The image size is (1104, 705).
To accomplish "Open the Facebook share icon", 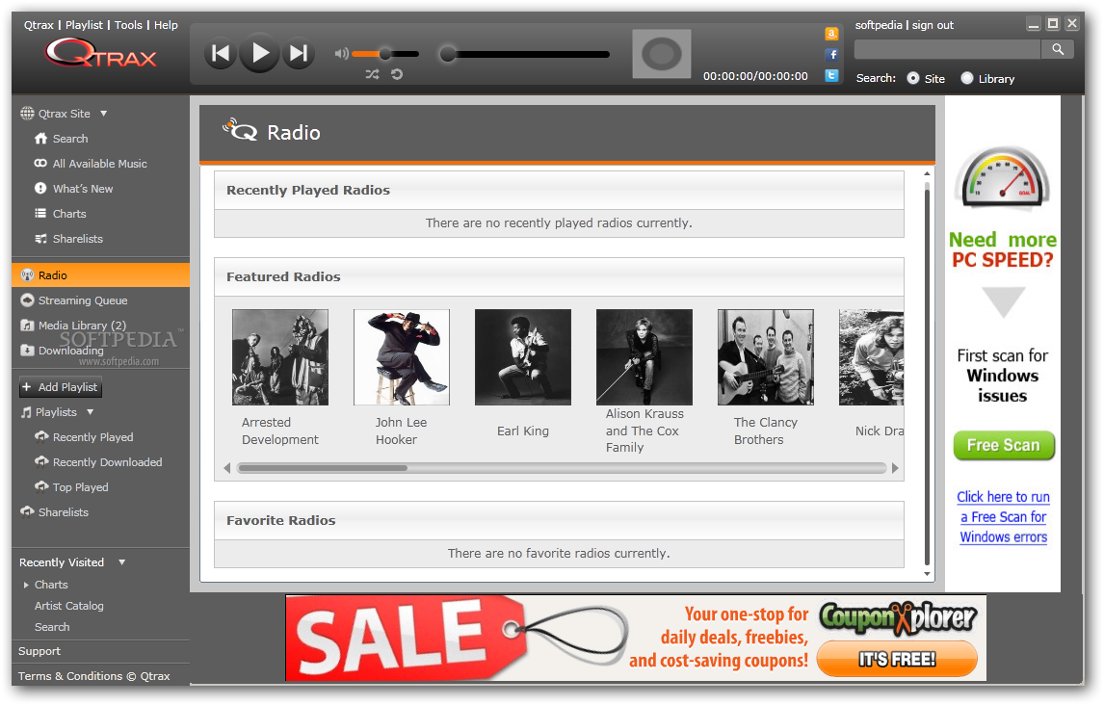I will (x=831, y=55).
